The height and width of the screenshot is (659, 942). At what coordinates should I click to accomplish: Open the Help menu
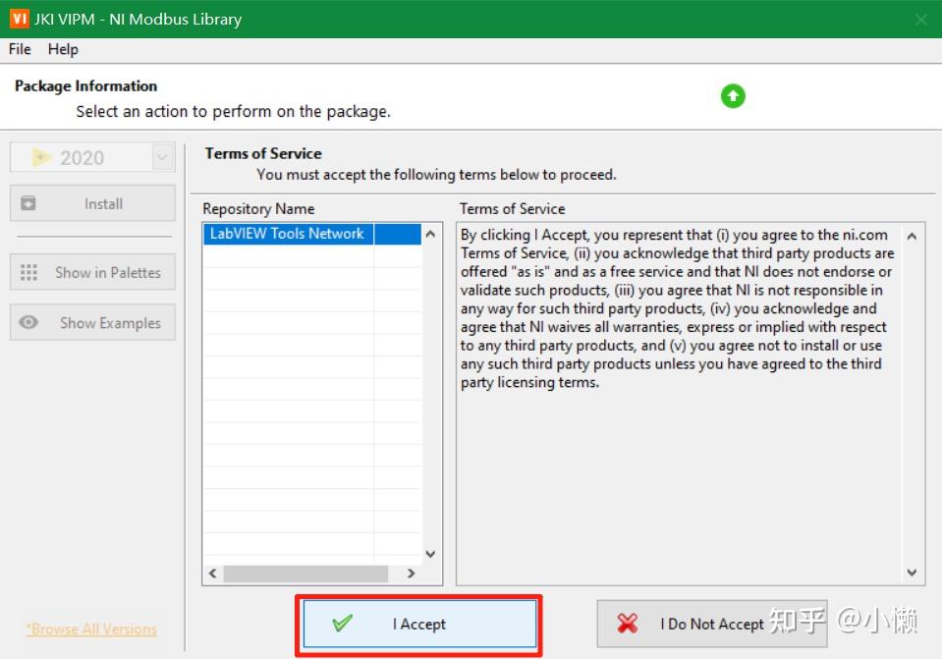(63, 49)
